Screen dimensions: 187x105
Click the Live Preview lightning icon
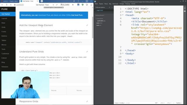tap(185, 8)
